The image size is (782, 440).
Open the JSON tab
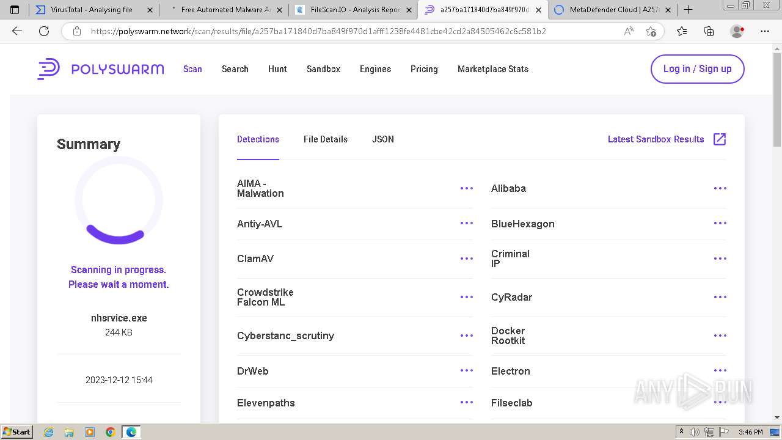pos(383,139)
